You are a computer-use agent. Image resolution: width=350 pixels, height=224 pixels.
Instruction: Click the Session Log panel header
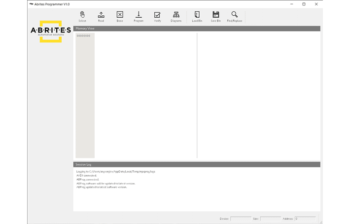click(197, 164)
